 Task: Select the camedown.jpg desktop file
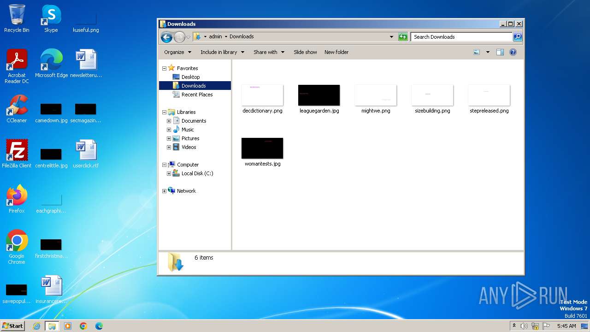(x=51, y=113)
